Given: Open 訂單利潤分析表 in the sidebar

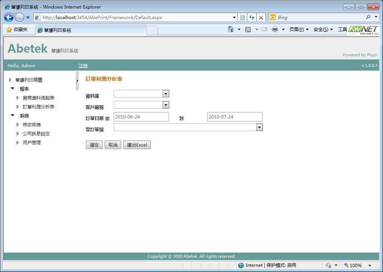Looking at the screenshot, I should 39,107.
